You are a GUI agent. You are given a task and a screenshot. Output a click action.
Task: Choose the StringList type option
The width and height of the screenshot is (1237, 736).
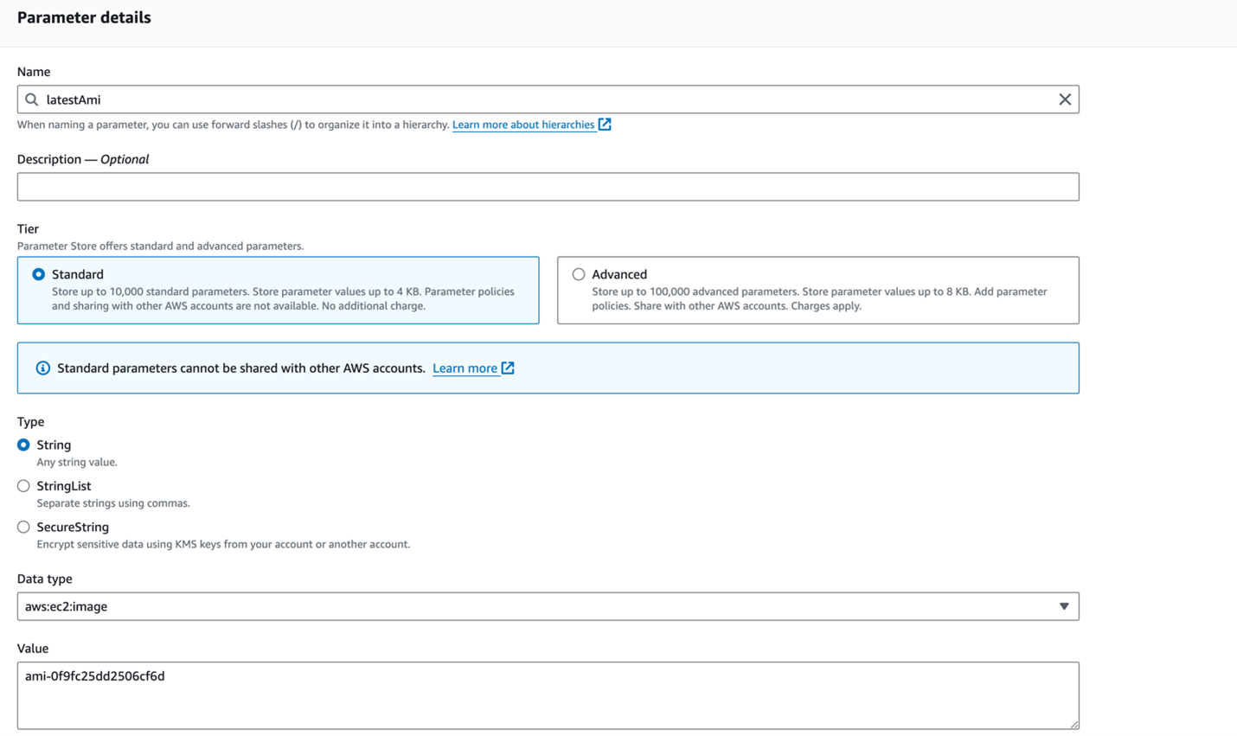click(x=23, y=486)
